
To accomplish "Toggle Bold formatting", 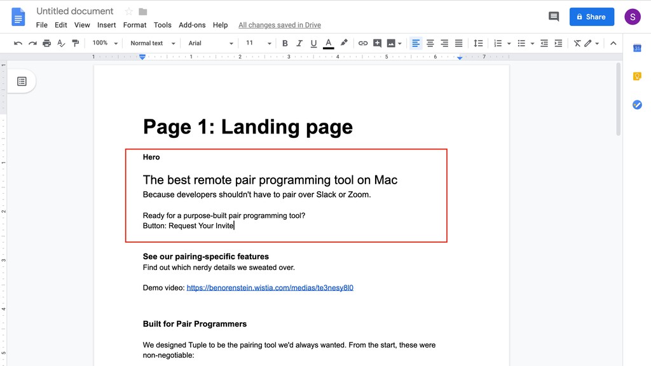I will pos(285,43).
